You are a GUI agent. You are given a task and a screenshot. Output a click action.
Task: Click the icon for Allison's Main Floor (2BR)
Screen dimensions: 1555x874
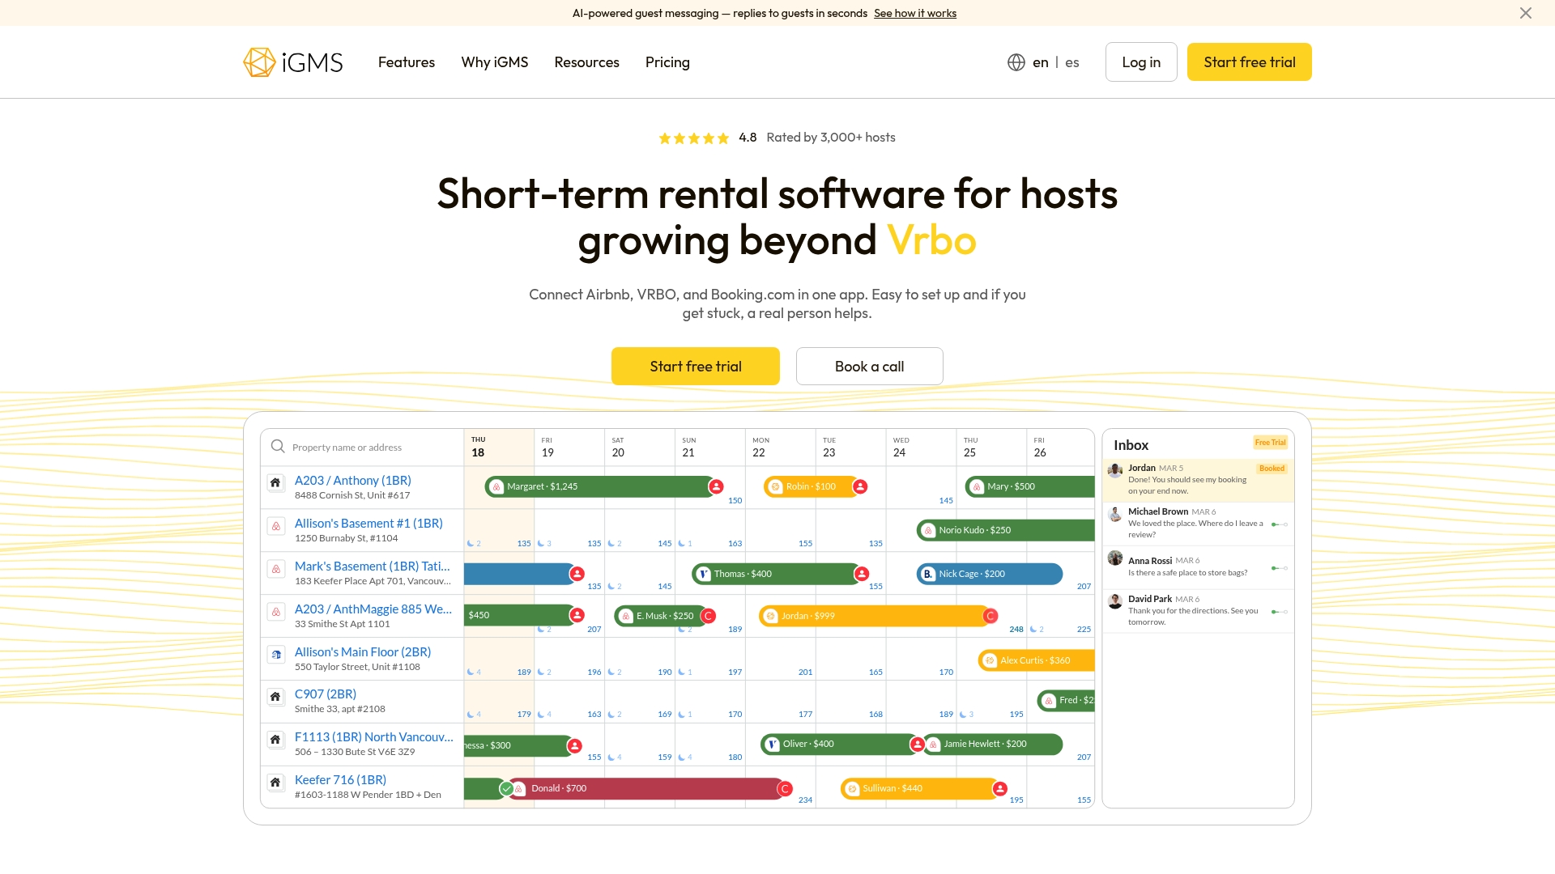coord(275,655)
